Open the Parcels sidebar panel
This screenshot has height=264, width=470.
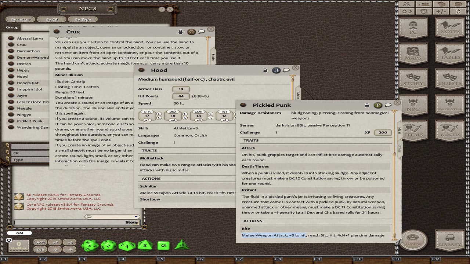[449, 131]
